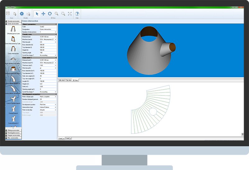Collapse the Object parameters section
This screenshot has height=170, width=249.
point(56,24)
